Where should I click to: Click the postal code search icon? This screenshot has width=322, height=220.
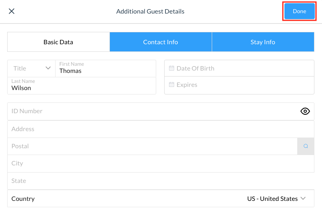(x=306, y=146)
